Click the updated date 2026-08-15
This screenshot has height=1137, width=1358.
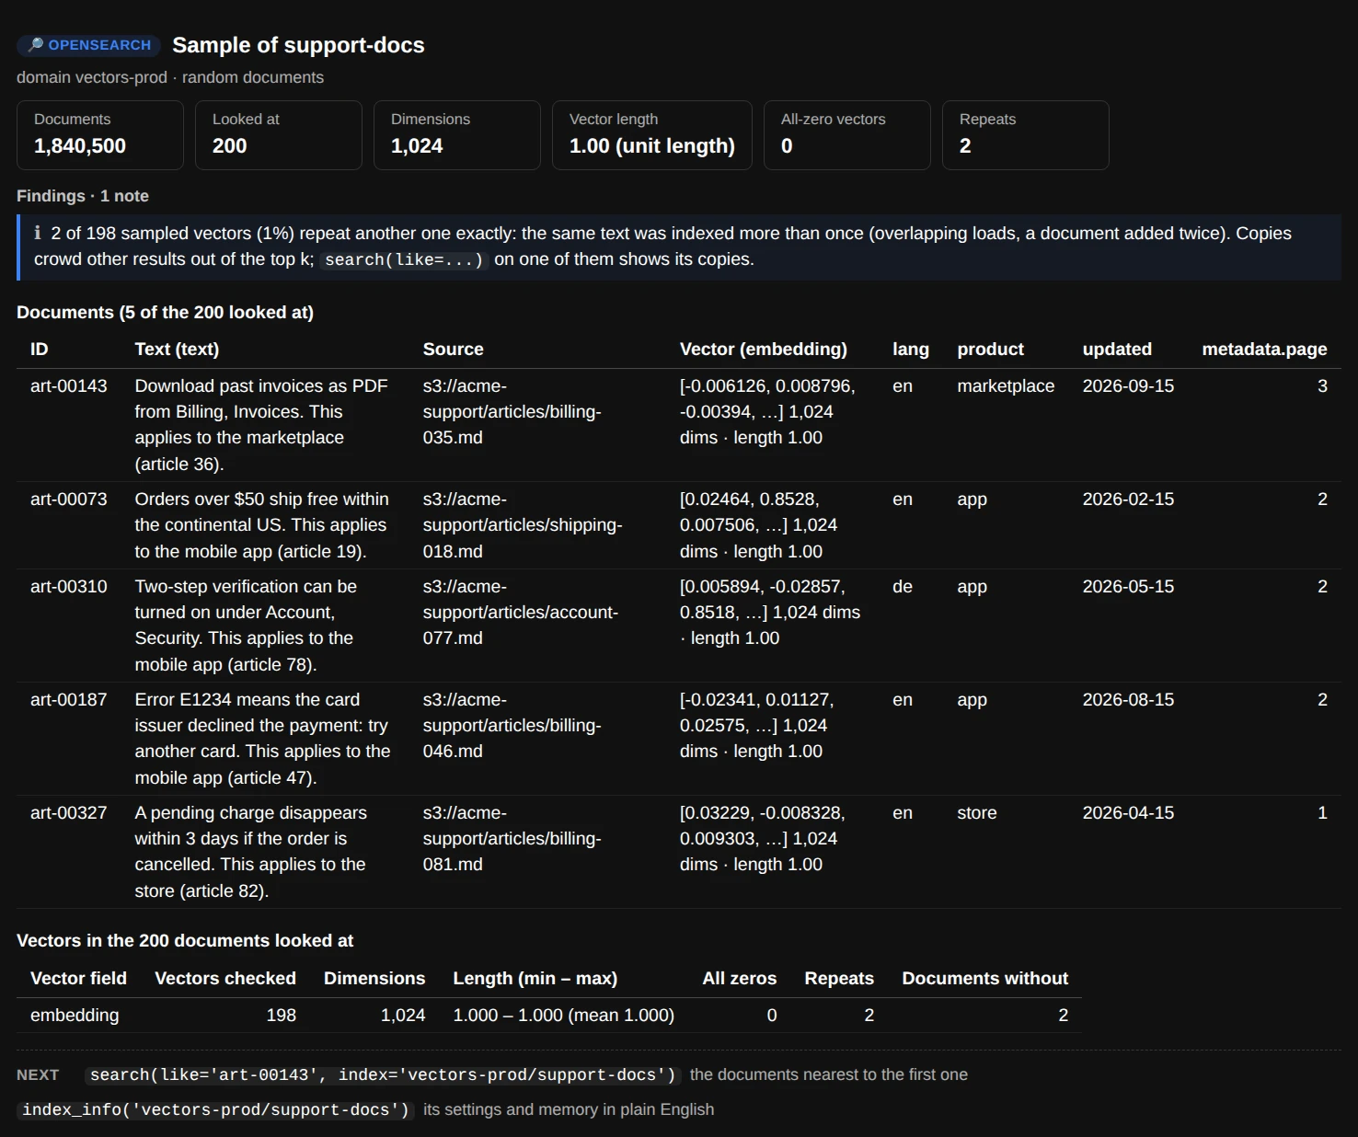(x=1129, y=700)
